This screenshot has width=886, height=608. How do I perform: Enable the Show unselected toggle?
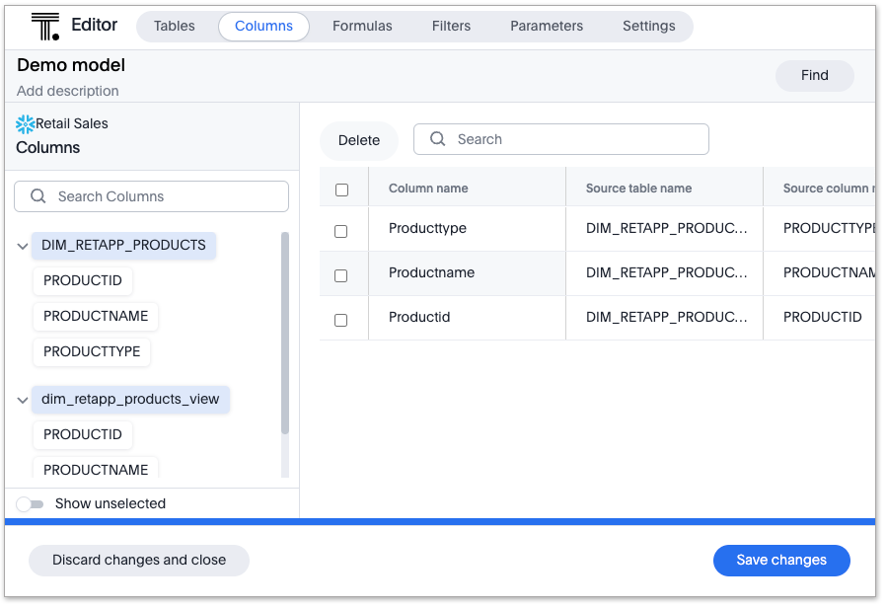click(x=31, y=504)
